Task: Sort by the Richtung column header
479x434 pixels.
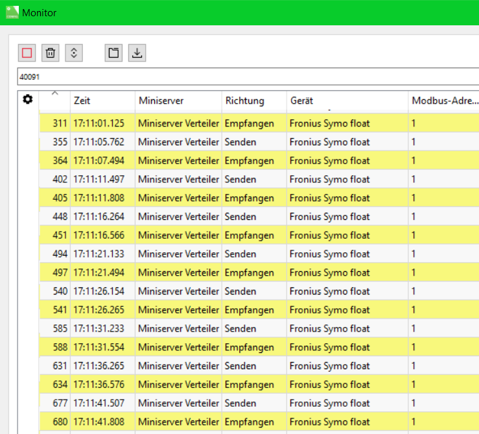Action: click(254, 101)
